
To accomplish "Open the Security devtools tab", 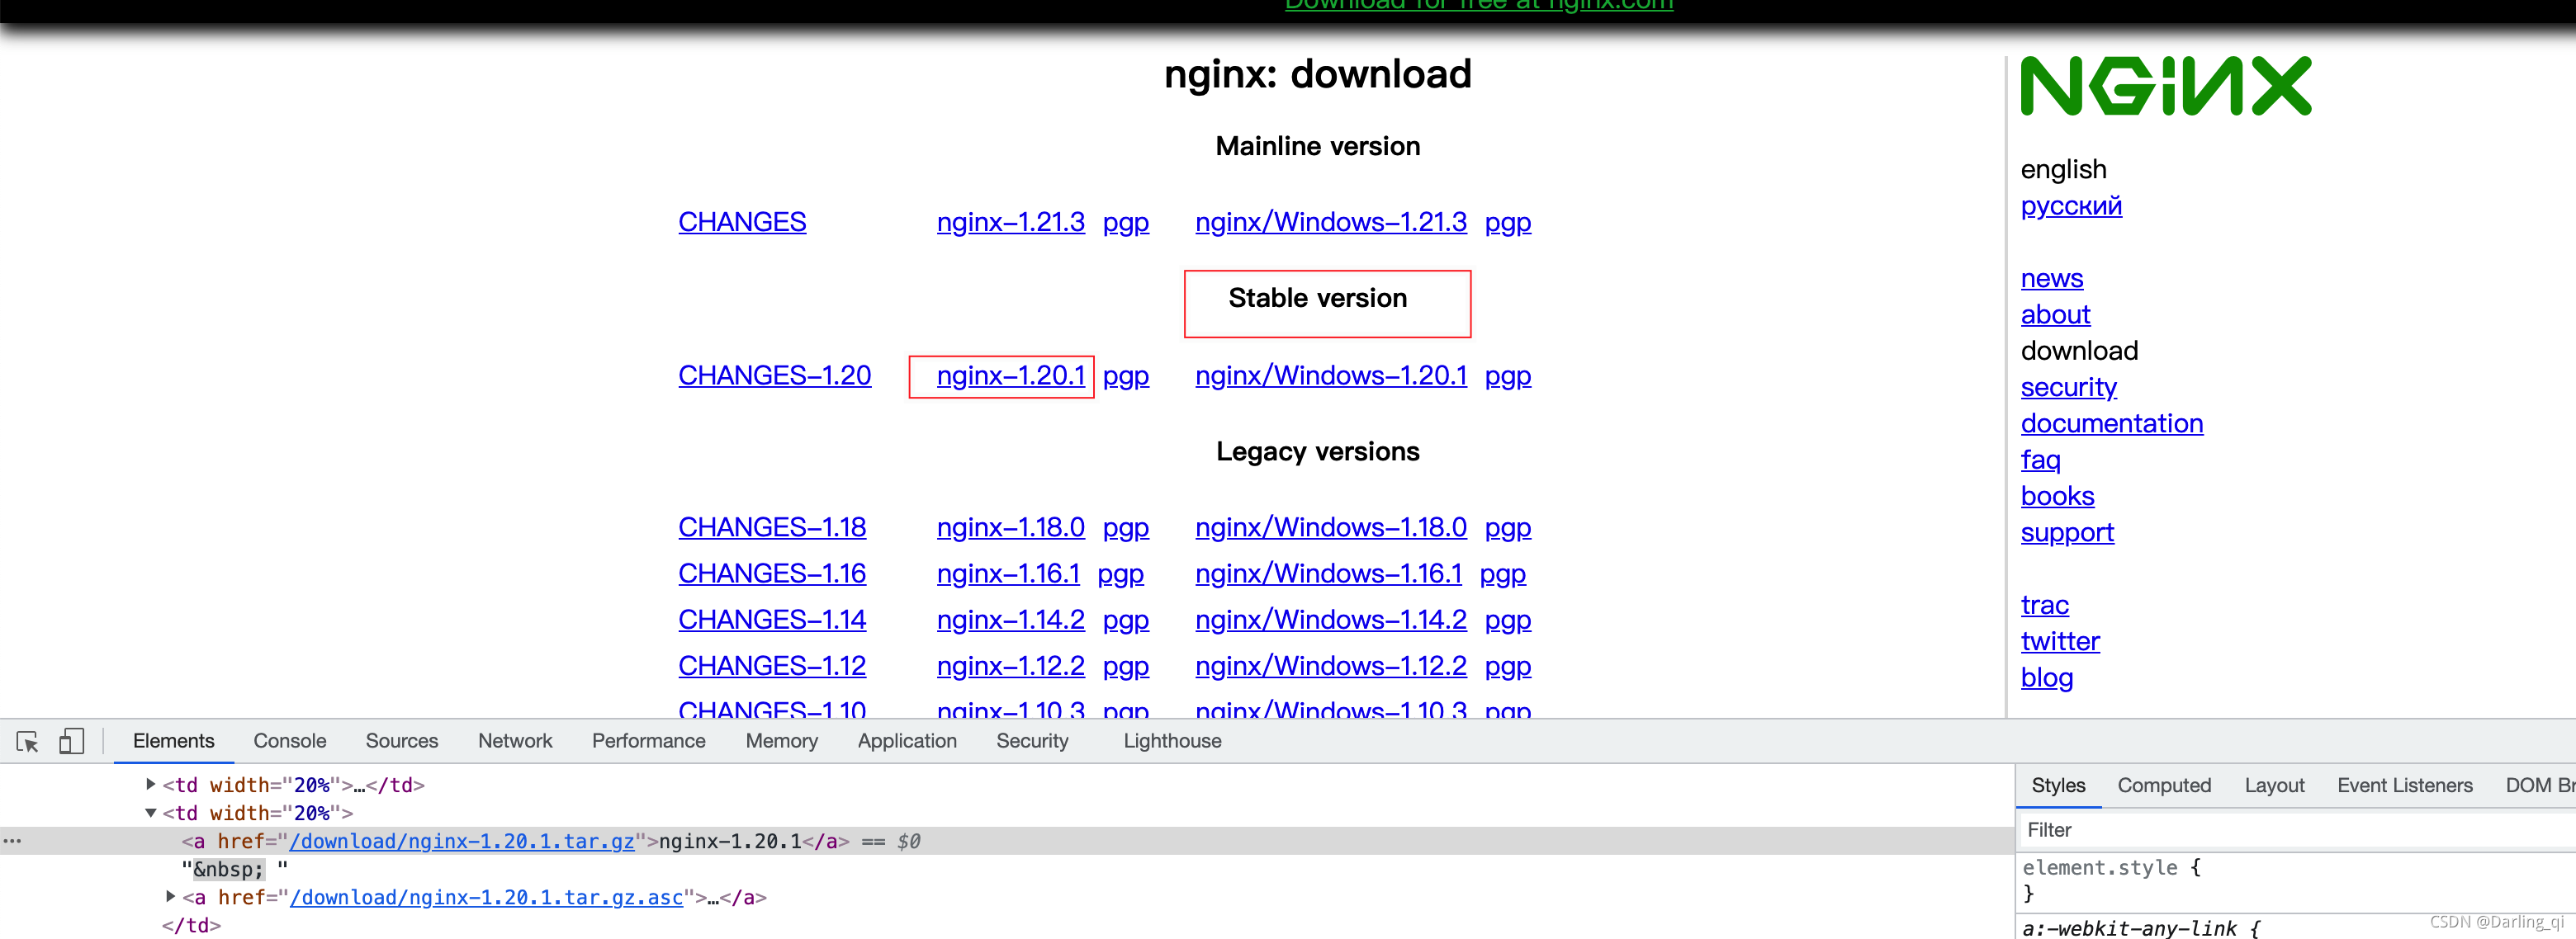I will (1032, 740).
